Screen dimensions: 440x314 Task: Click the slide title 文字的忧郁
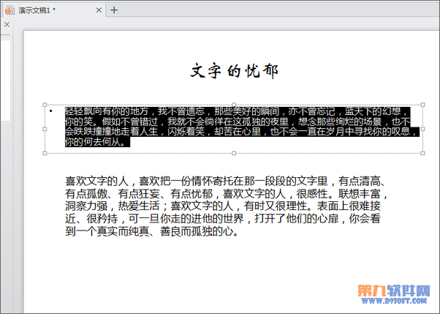(x=234, y=70)
